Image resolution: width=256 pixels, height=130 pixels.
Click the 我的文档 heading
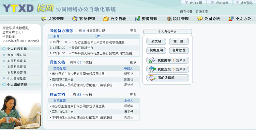pos(57,62)
